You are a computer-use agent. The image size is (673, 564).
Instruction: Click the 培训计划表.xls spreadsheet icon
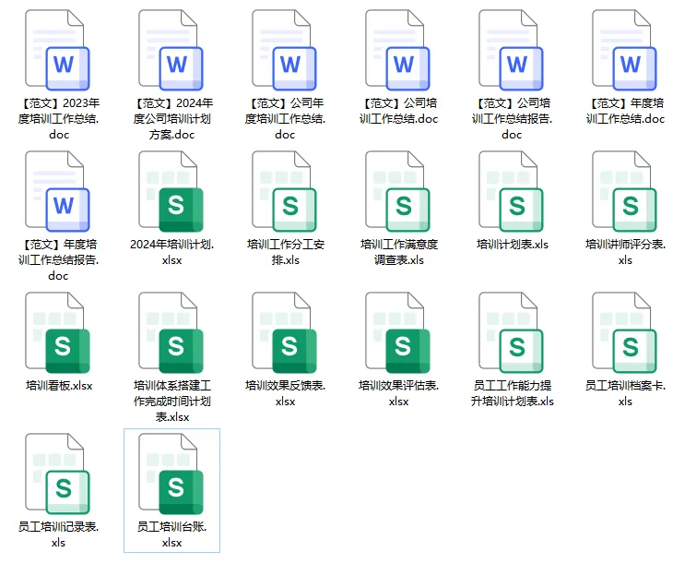(x=511, y=191)
